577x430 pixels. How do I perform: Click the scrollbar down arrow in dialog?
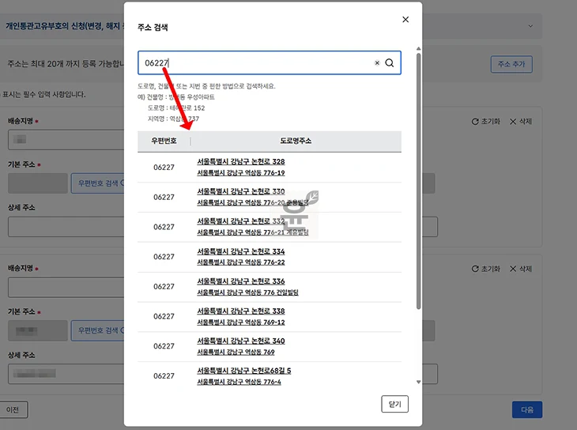(418, 382)
